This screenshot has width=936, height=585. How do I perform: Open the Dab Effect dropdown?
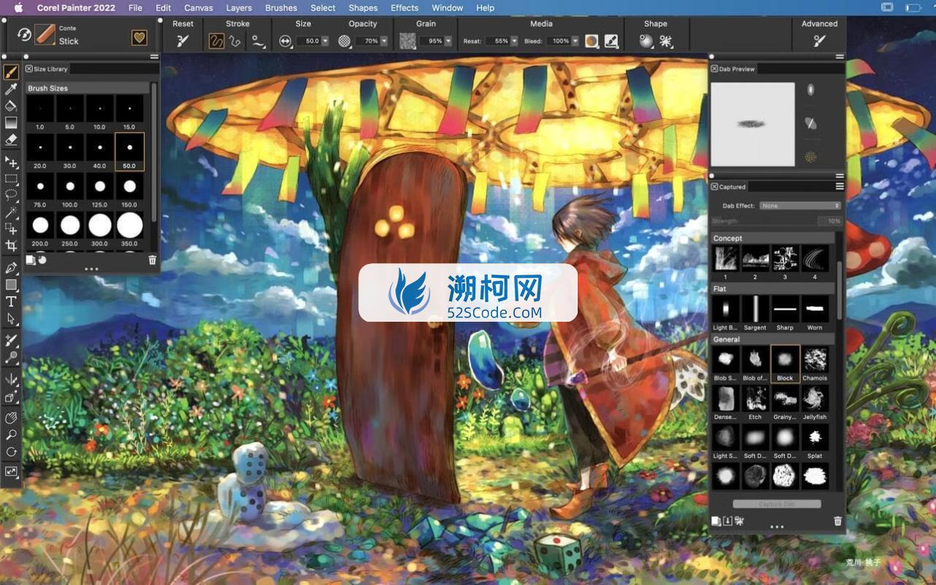(x=801, y=205)
